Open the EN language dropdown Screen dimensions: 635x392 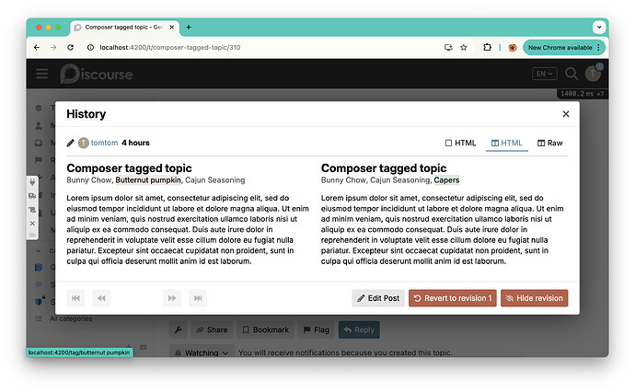click(544, 74)
